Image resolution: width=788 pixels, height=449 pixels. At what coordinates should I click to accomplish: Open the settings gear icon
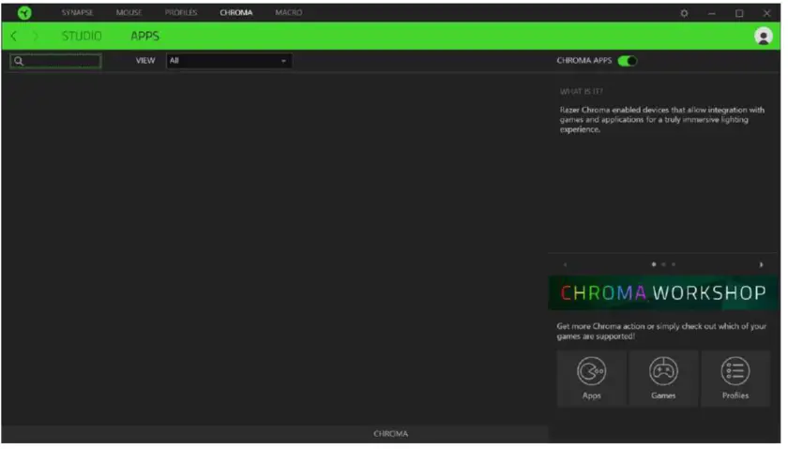coord(684,13)
